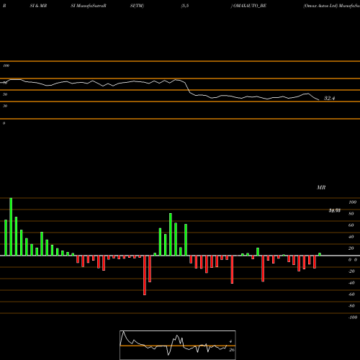360x360 pixels.
Task: Click the -20 label on MR axis
Action: click(x=351, y=271)
